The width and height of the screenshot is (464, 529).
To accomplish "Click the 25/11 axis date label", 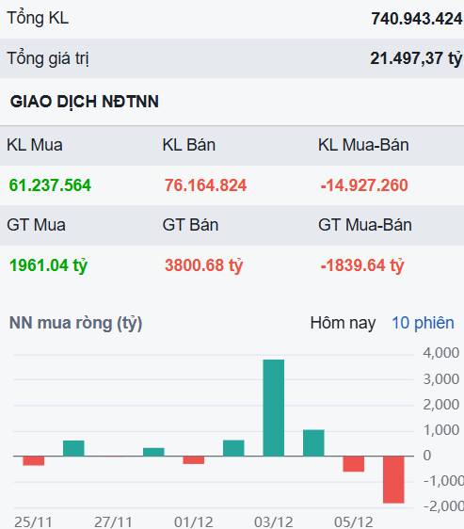I will (33, 521).
